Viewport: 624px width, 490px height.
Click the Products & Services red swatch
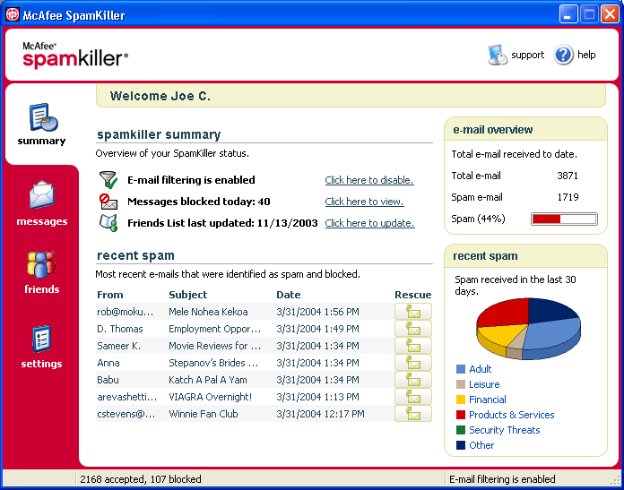coord(461,415)
